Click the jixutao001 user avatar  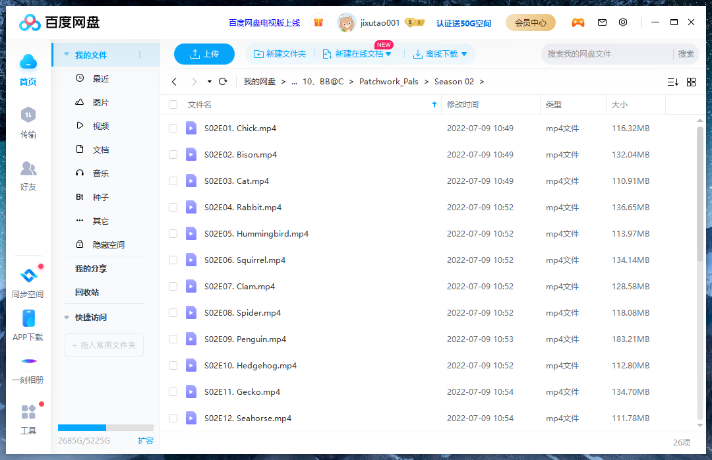(x=347, y=22)
